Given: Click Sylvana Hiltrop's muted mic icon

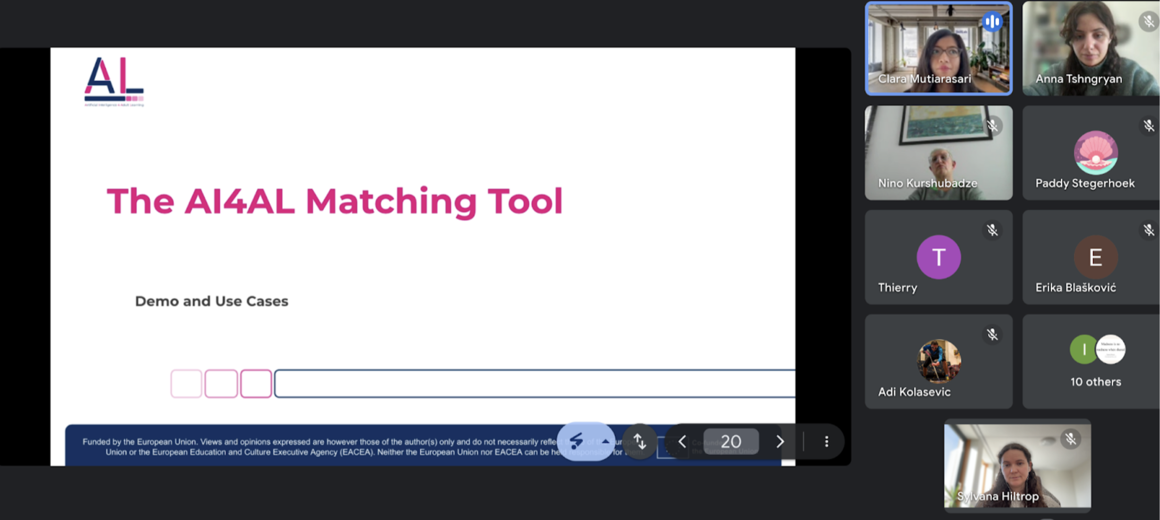Looking at the screenshot, I should click(1070, 439).
